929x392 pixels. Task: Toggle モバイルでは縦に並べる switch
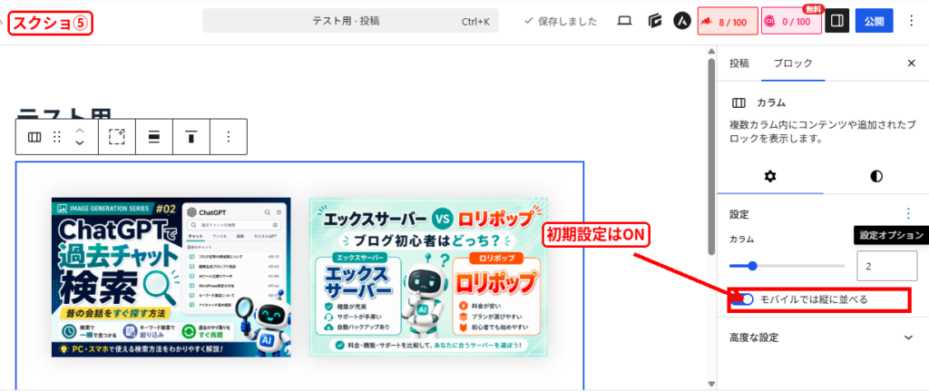pos(742,299)
